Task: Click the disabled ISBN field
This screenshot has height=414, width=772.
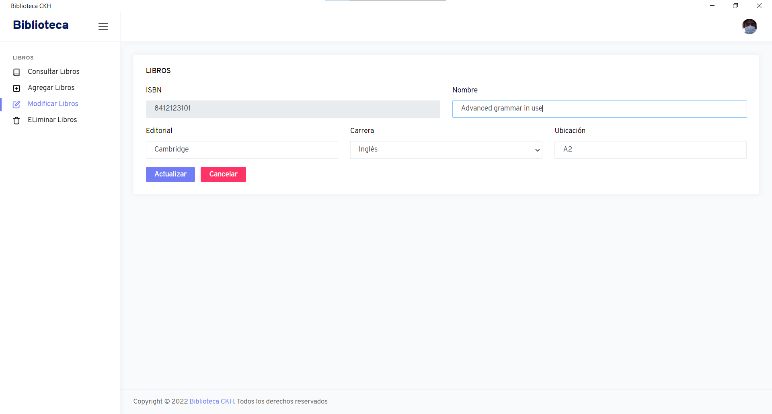Action: coord(293,109)
